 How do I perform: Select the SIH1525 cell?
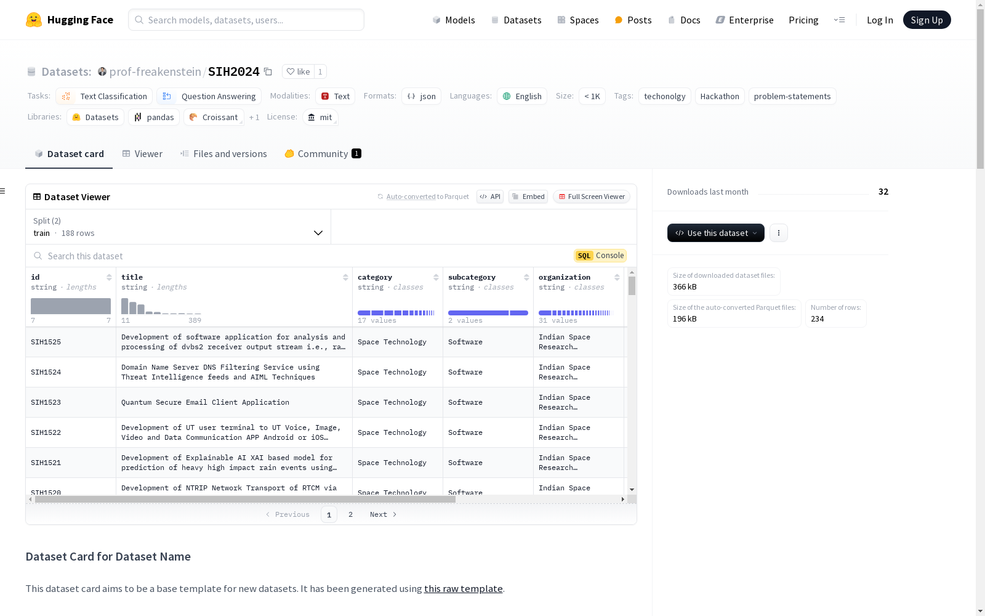(x=71, y=342)
